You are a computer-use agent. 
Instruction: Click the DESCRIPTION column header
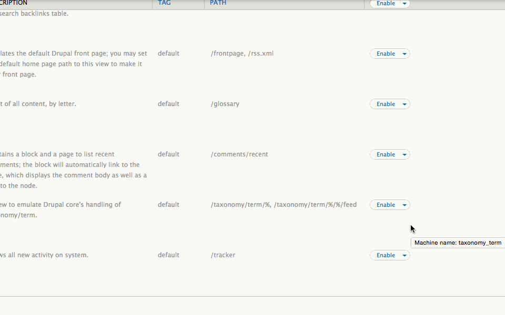click(14, 3)
